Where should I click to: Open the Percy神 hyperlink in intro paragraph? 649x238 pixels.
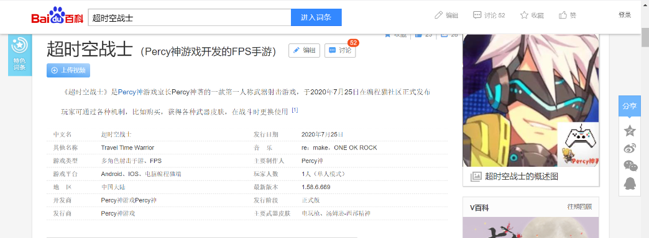coord(130,92)
